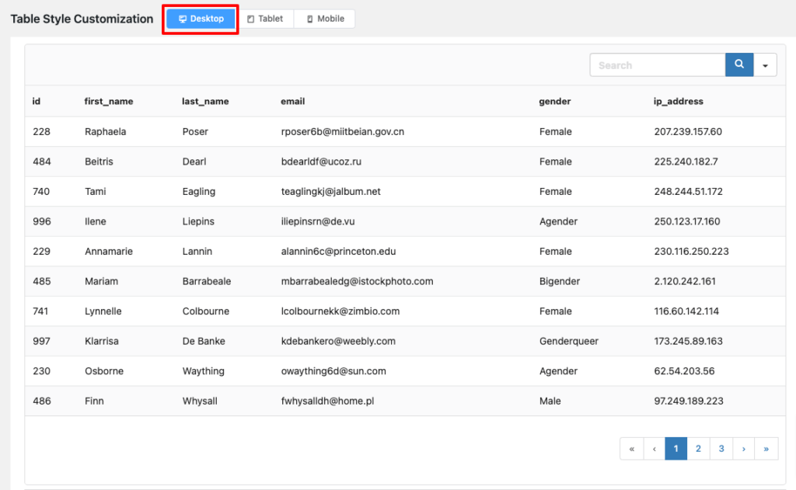796x490 pixels.
Task: Click last name Eagling
Action: pos(199,192)
